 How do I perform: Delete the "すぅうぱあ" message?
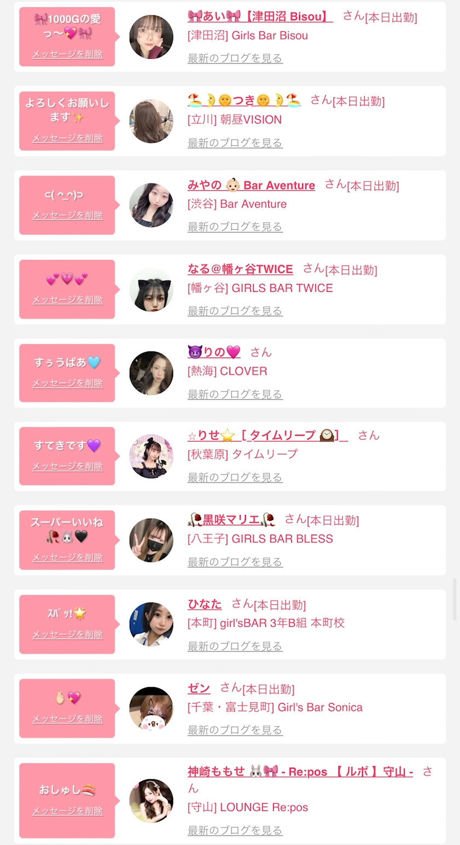[x=67, y=383]
